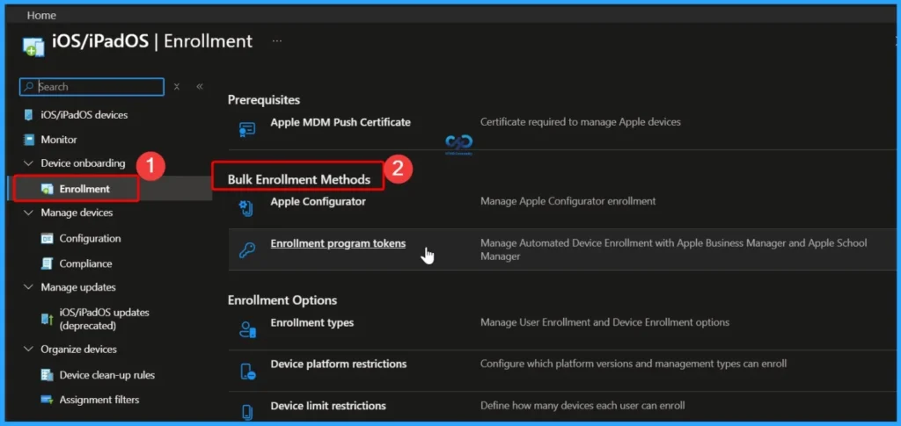The image size is (901, 426).
Task: Click 'Manage User Enrollment and Device Enrollment options'
Action: (604, 323)
